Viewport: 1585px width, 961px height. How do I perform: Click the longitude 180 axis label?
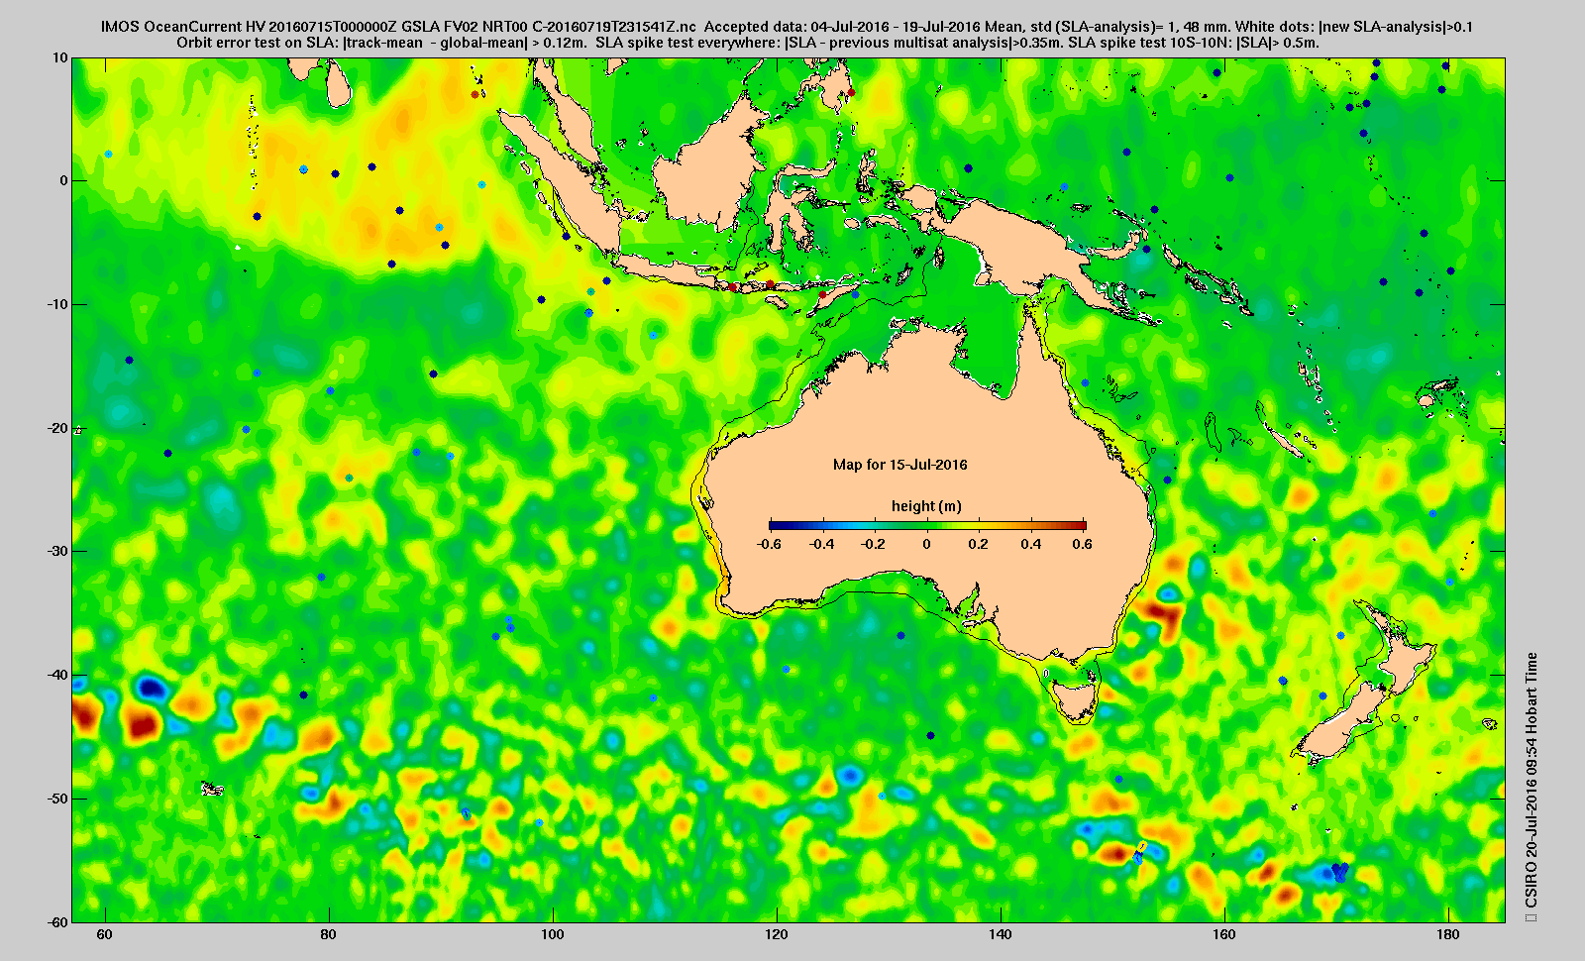(x=1448, y=934)
